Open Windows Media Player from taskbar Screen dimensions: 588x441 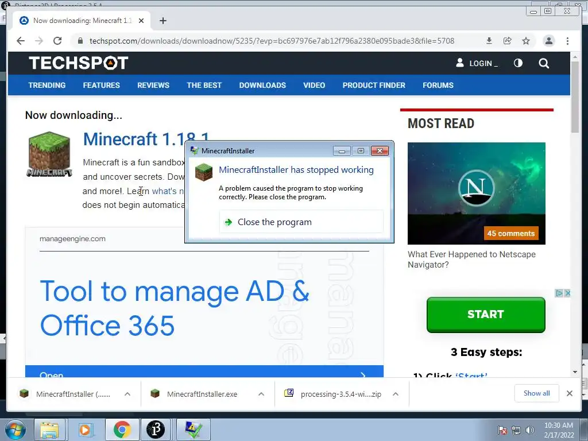(85, 430)
